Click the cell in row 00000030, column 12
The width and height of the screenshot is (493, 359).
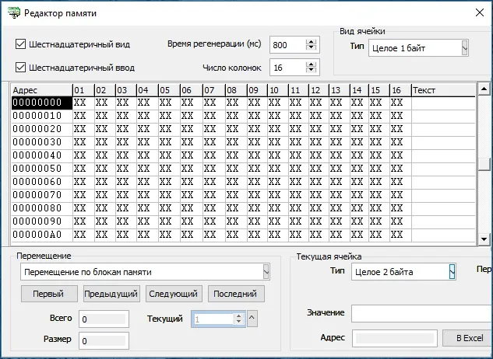click(319, 142)
